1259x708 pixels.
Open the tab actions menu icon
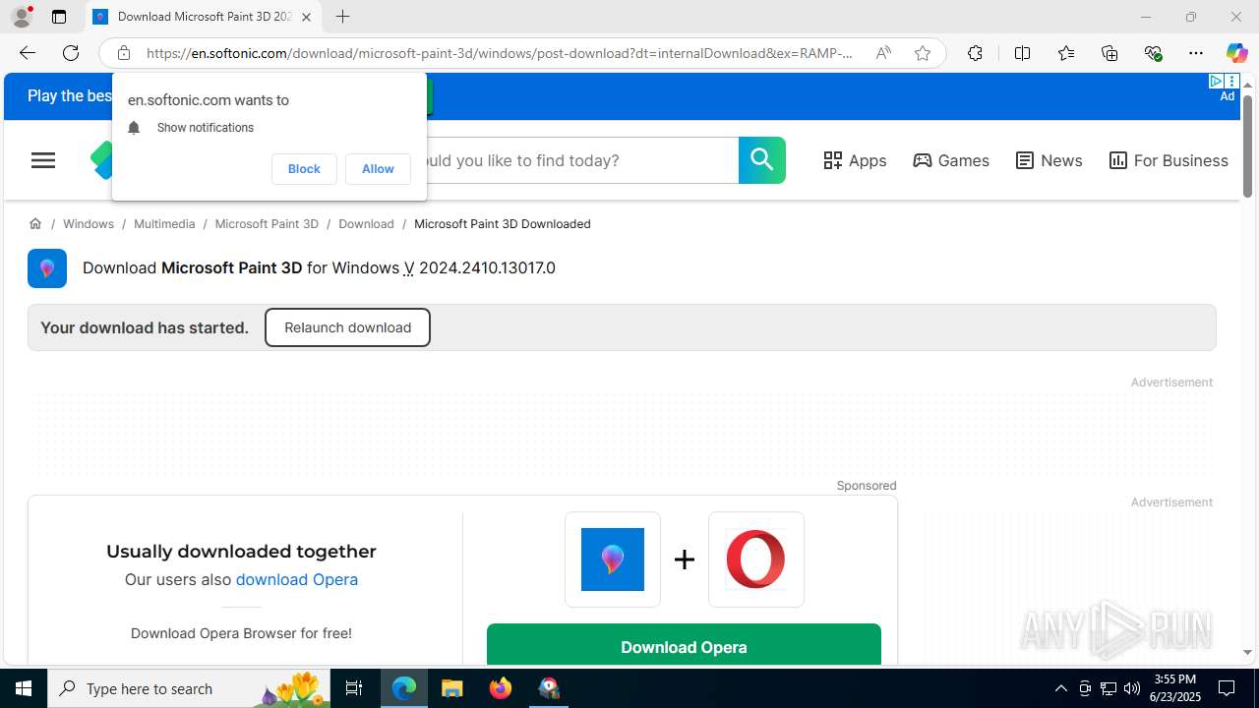(x=59, y=17)
